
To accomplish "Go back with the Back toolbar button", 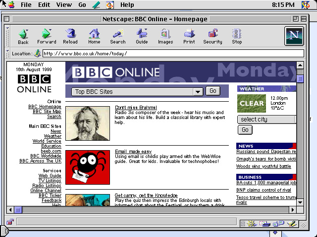I will click(x=23, y=37).
